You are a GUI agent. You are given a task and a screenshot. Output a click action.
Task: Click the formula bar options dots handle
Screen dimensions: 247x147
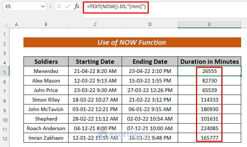tap(51, 7)
